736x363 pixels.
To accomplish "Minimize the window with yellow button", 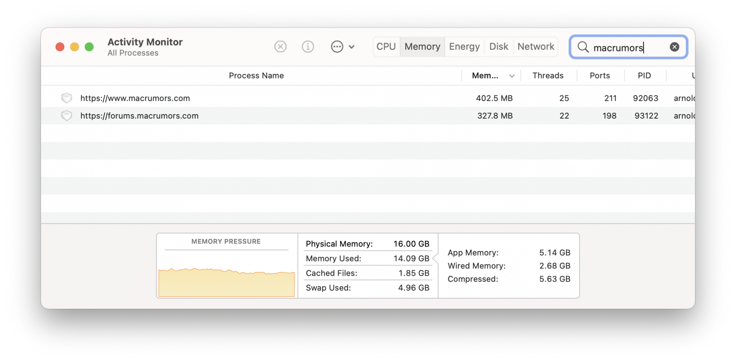I will [x=75, y=47].
